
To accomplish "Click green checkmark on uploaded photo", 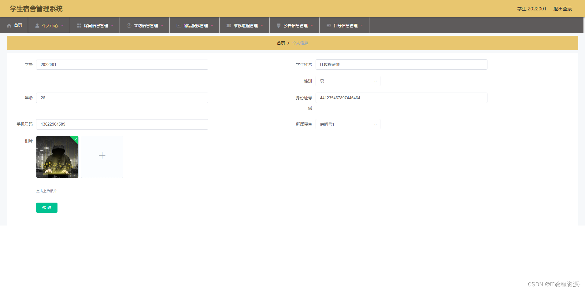I will pos(76,139).
